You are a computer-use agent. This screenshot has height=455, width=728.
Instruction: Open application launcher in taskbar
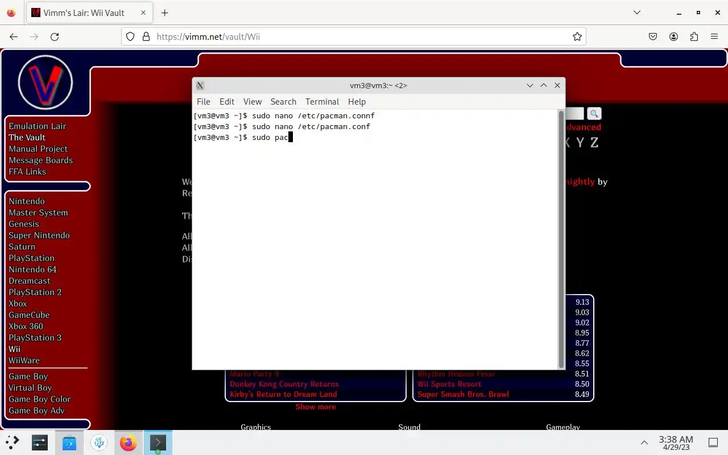point(13,442)
